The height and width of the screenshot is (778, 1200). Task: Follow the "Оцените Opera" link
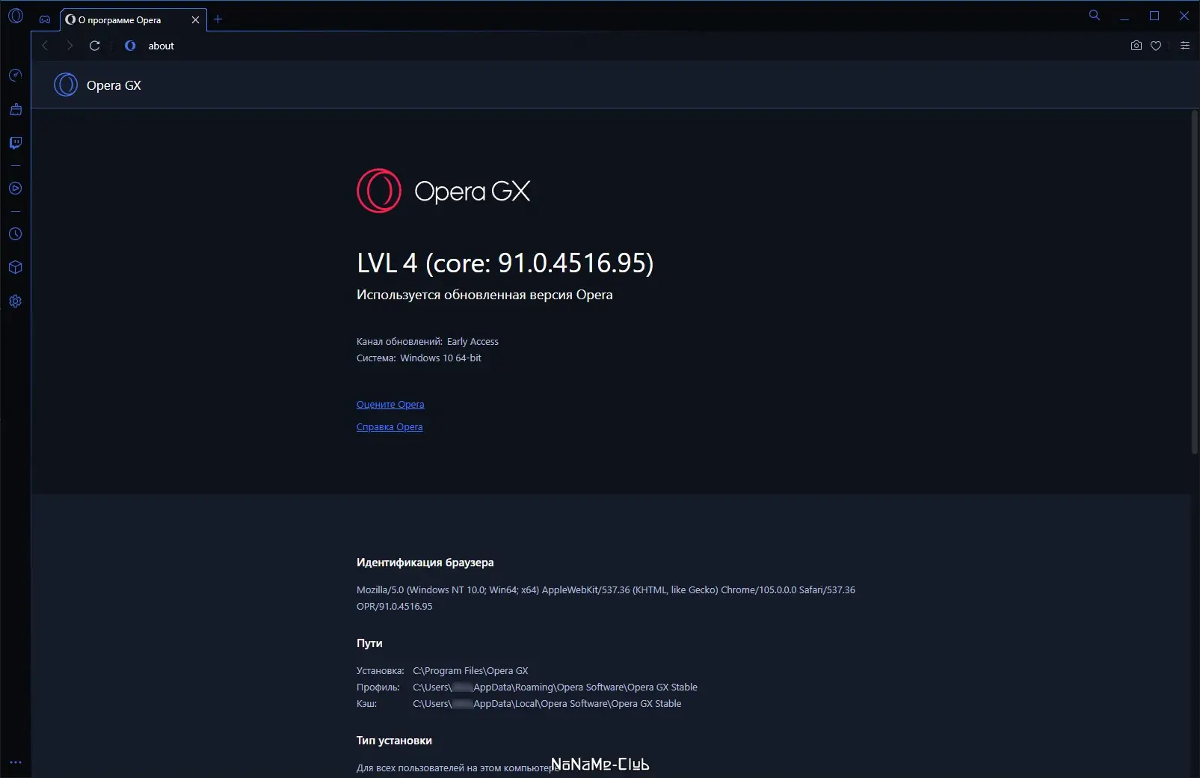[390, 405]
